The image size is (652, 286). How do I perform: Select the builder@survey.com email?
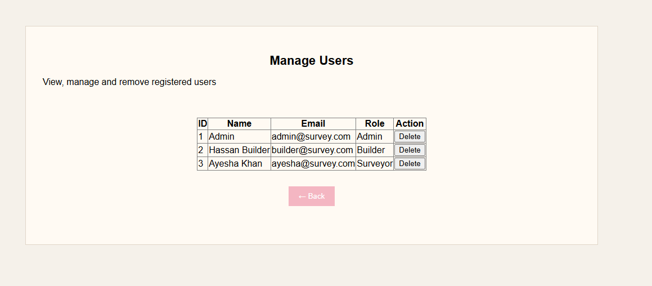(313, 150)
